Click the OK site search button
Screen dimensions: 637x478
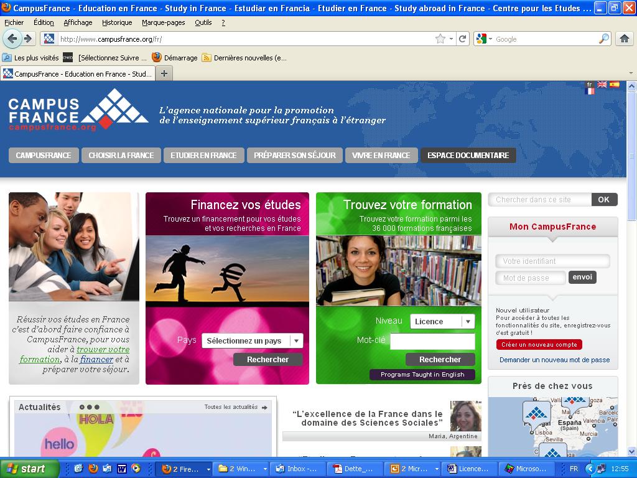[x=604, y=200]
